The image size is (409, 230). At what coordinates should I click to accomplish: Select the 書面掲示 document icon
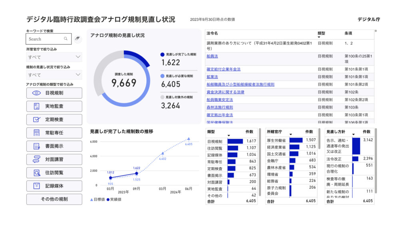pos(36,146)
